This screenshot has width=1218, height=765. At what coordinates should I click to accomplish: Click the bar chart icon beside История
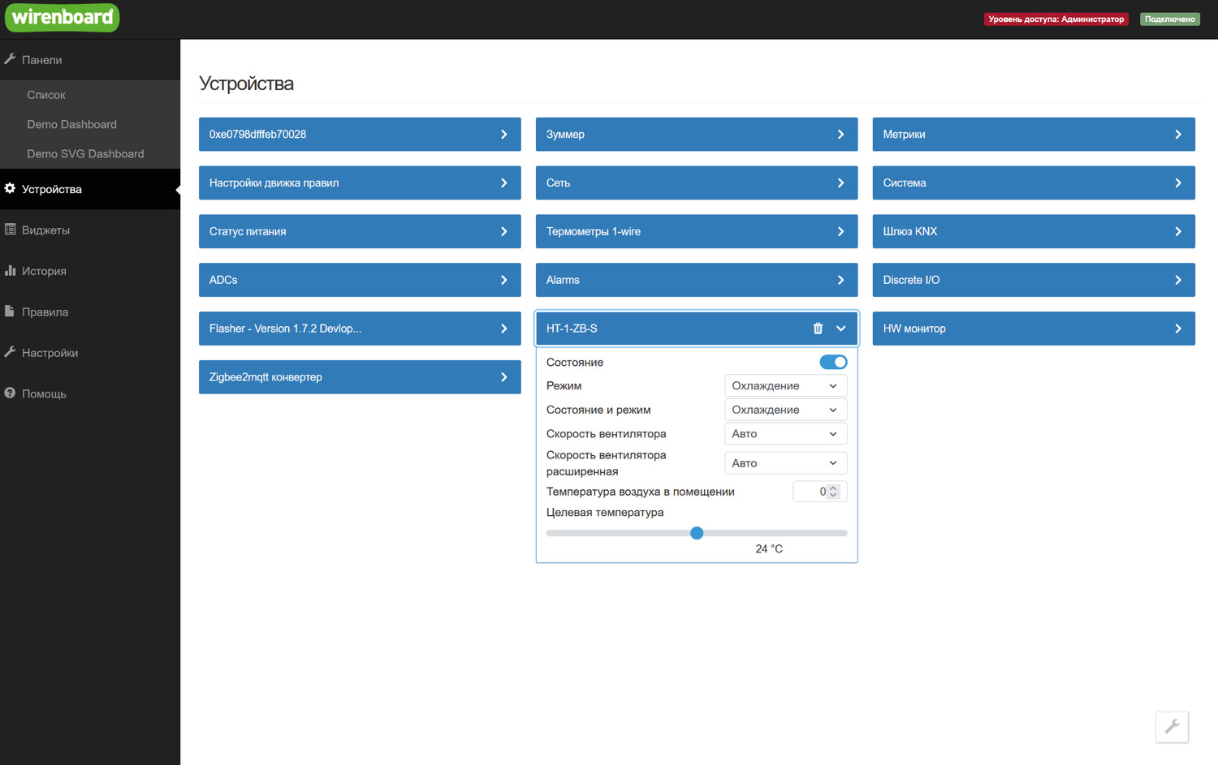[x=10, y=271]
